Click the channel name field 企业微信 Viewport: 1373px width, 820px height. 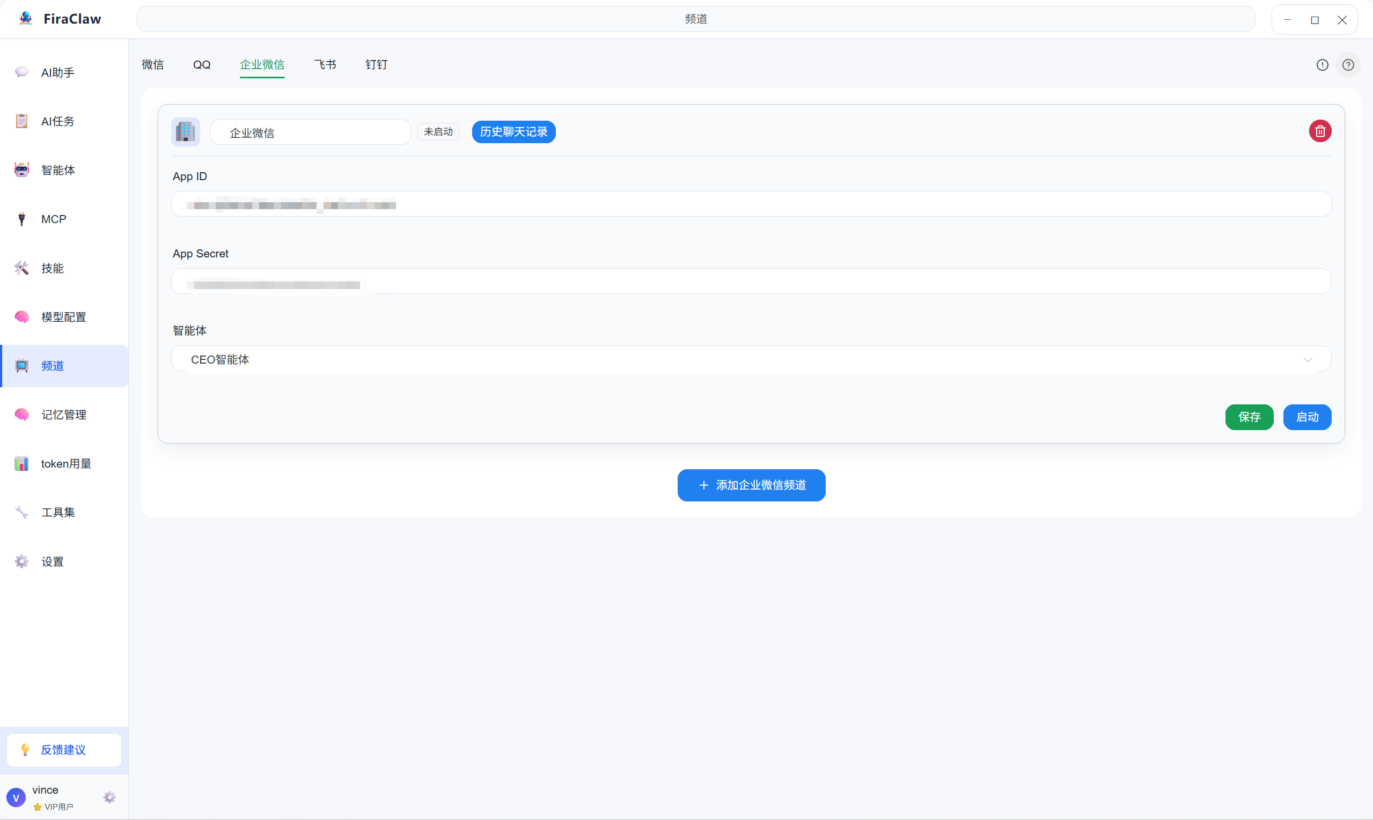click(x=310, y=132)
